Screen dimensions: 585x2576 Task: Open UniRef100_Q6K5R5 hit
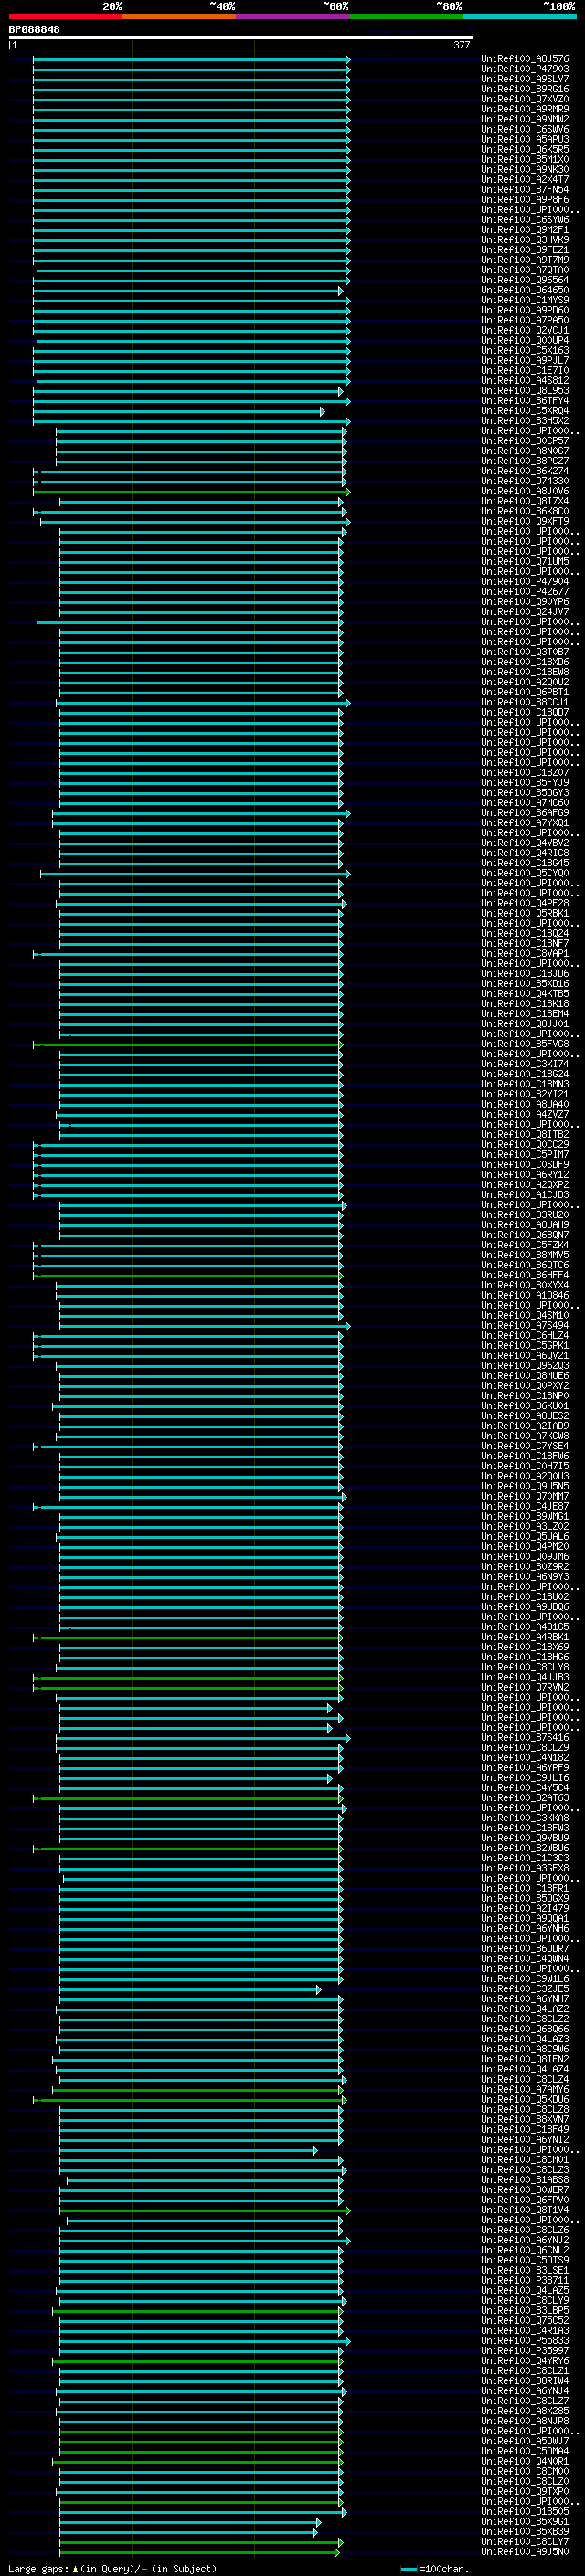point(525,149)
